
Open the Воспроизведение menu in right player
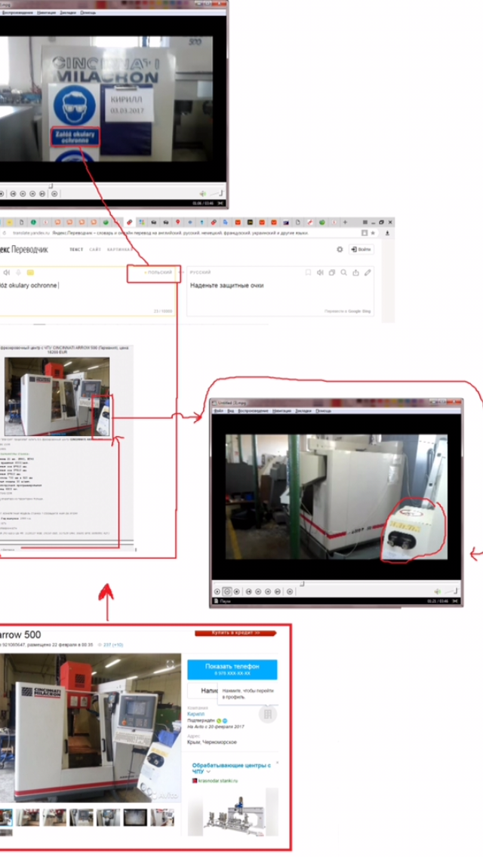(254, 411)
